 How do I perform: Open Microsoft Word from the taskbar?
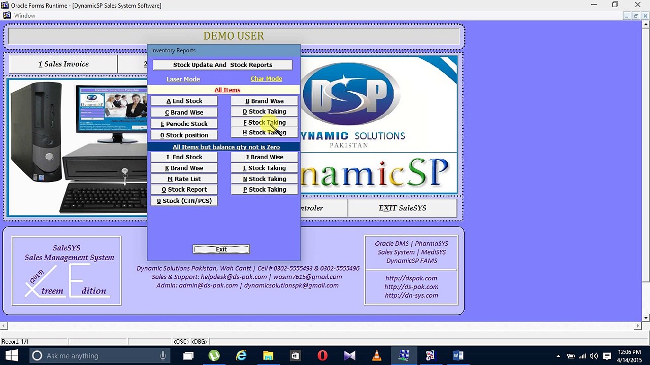458,356
